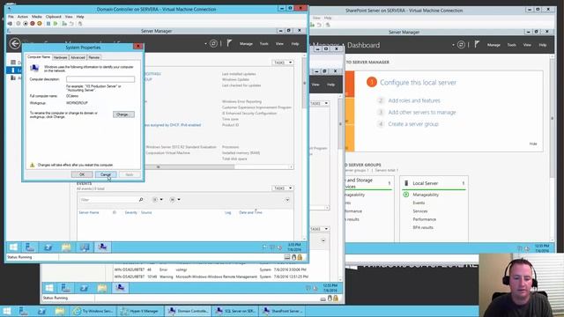The image size is (564, 317).
Task: Click Pause icon in Domain Controller toolbar
Action: point(48,24)
